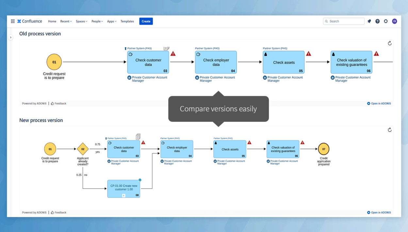The height and width of the screenshot is (232, 408).
Task: Expand the left sidebar chevron
Action: (10, 38)
